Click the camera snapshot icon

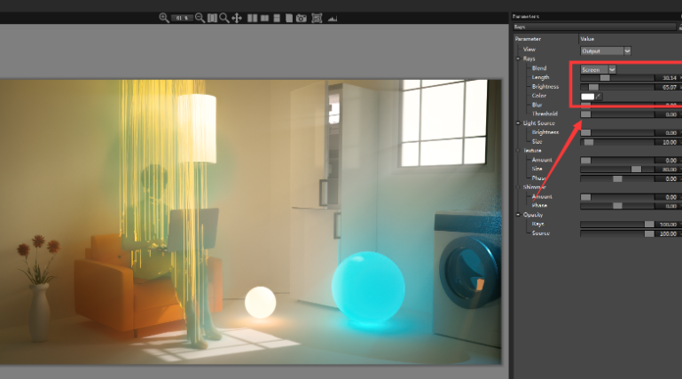302,18
